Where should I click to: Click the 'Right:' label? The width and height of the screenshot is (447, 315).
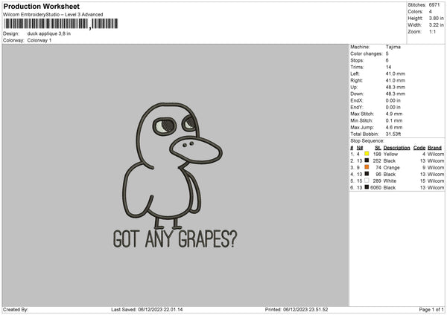pyautogui.click(x=356, y=80)
